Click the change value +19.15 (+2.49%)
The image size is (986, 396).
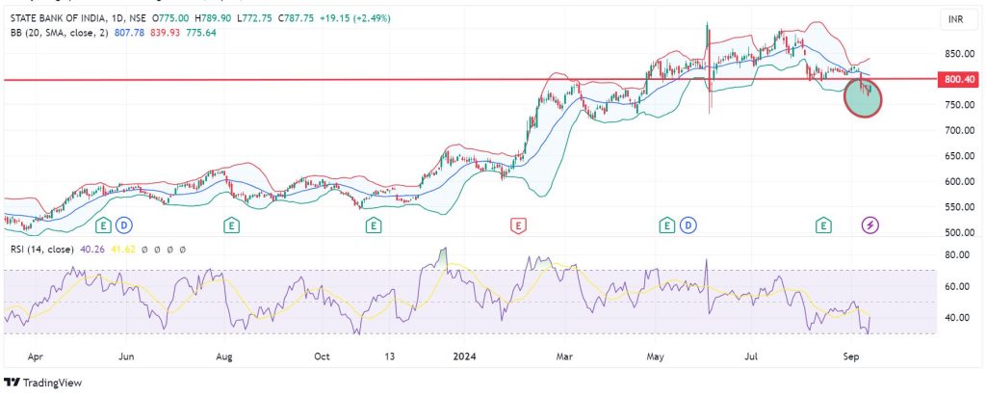coord(355,19)
